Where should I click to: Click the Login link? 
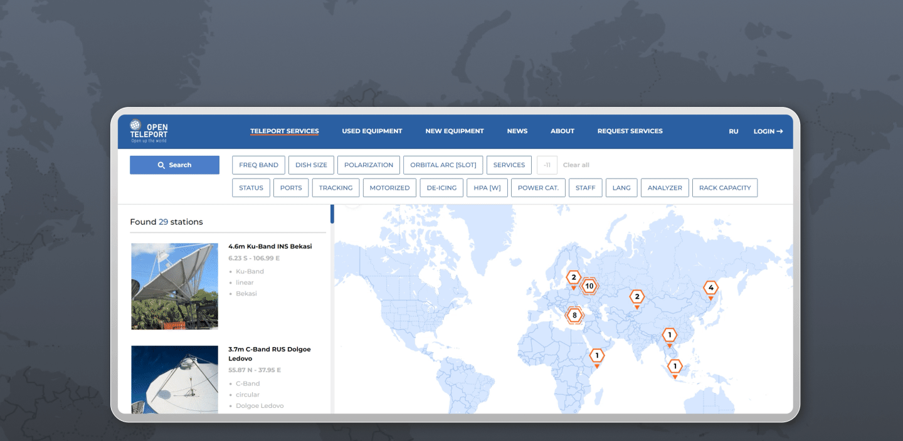(768, 132)
